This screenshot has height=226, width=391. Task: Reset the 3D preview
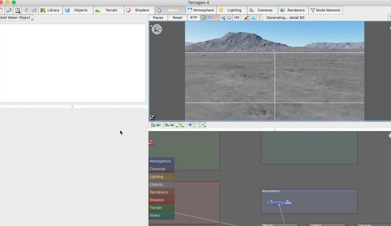(x=177, y=17)
